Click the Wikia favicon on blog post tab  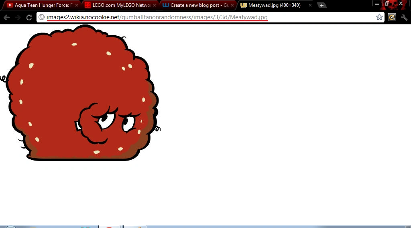click(165, 5)
